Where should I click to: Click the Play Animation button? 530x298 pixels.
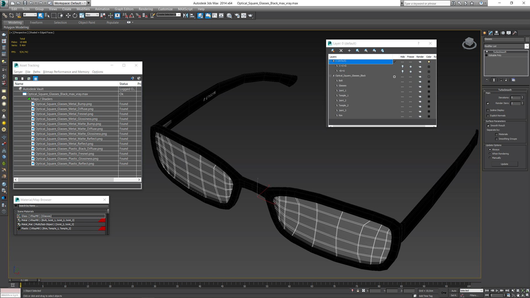click(497, 291)
